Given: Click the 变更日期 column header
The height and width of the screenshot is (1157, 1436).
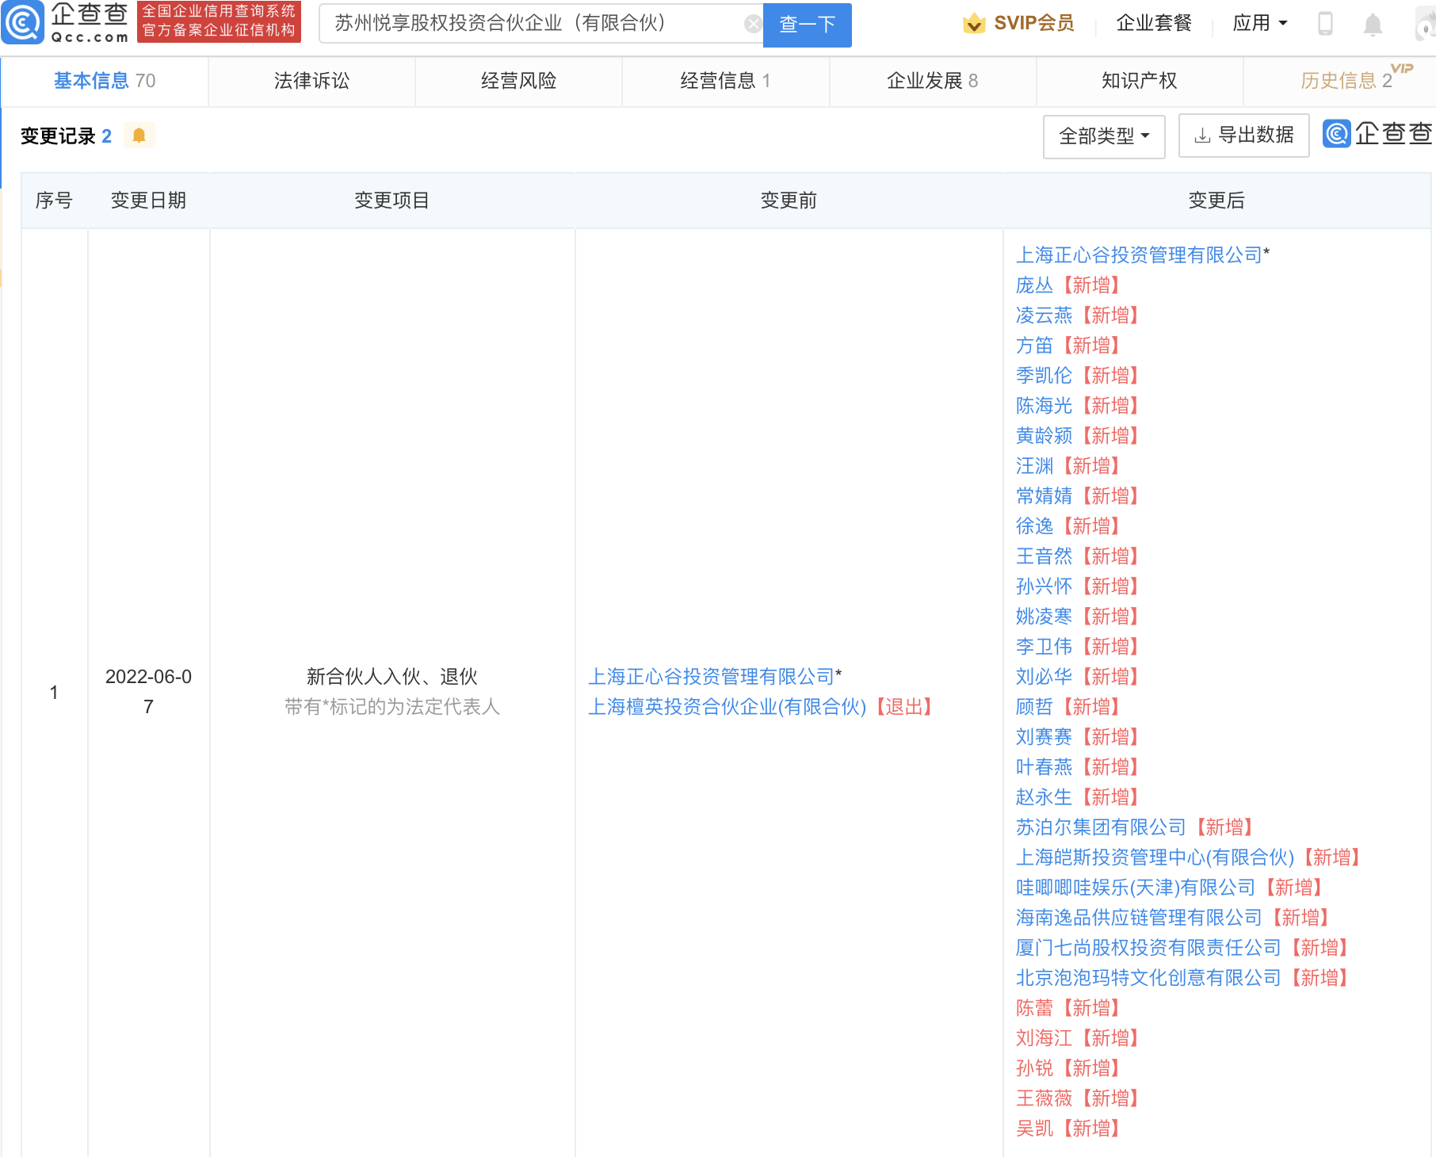Looking at the screenshot, I should (x=148, y=200).
